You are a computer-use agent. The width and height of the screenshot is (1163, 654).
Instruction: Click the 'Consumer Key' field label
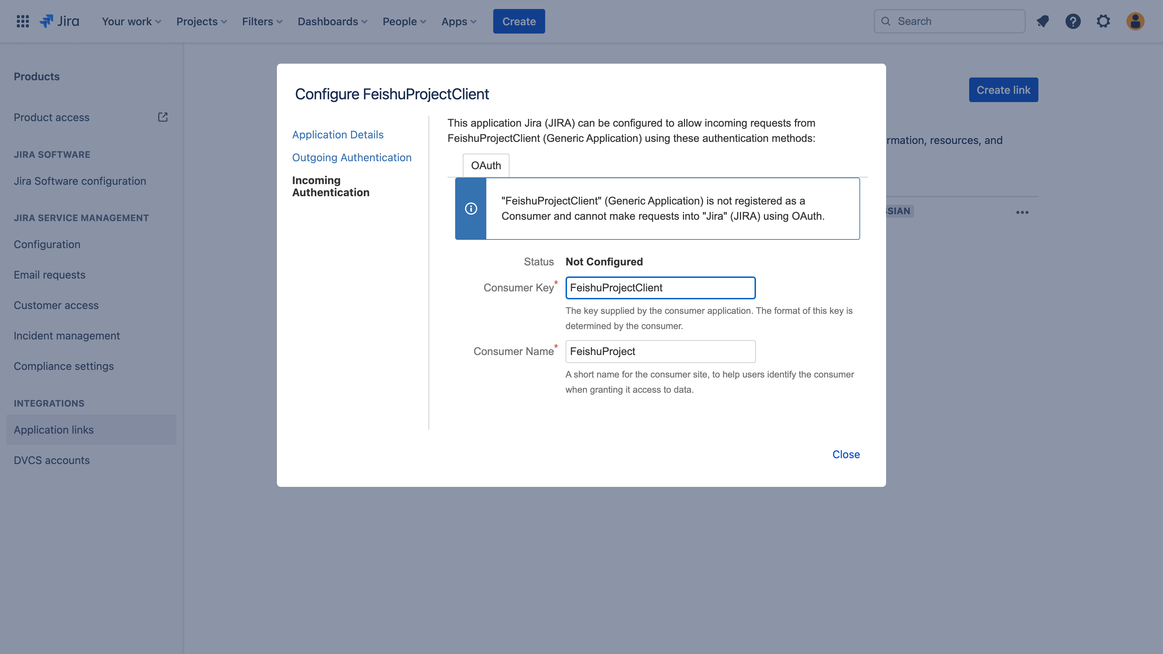click(x=518, y=288)
